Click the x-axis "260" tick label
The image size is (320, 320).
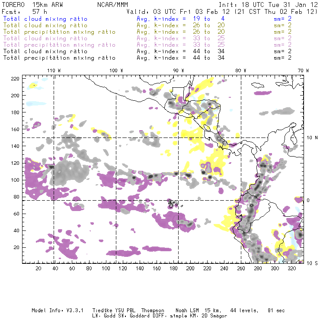(x=241, y=269)
